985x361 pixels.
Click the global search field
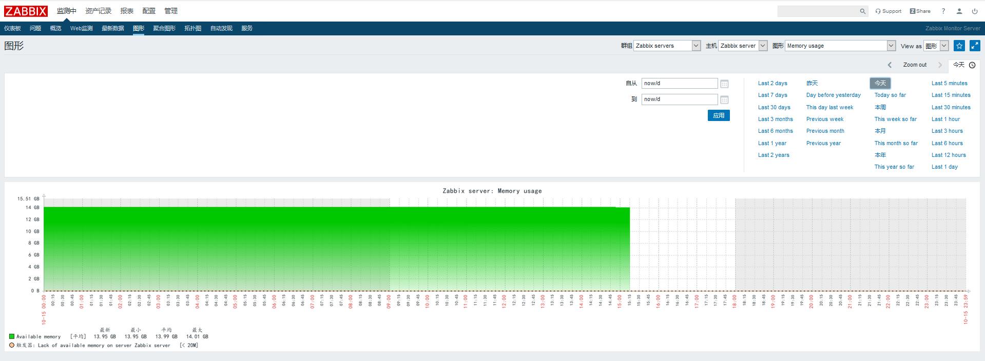click(818, 11)
